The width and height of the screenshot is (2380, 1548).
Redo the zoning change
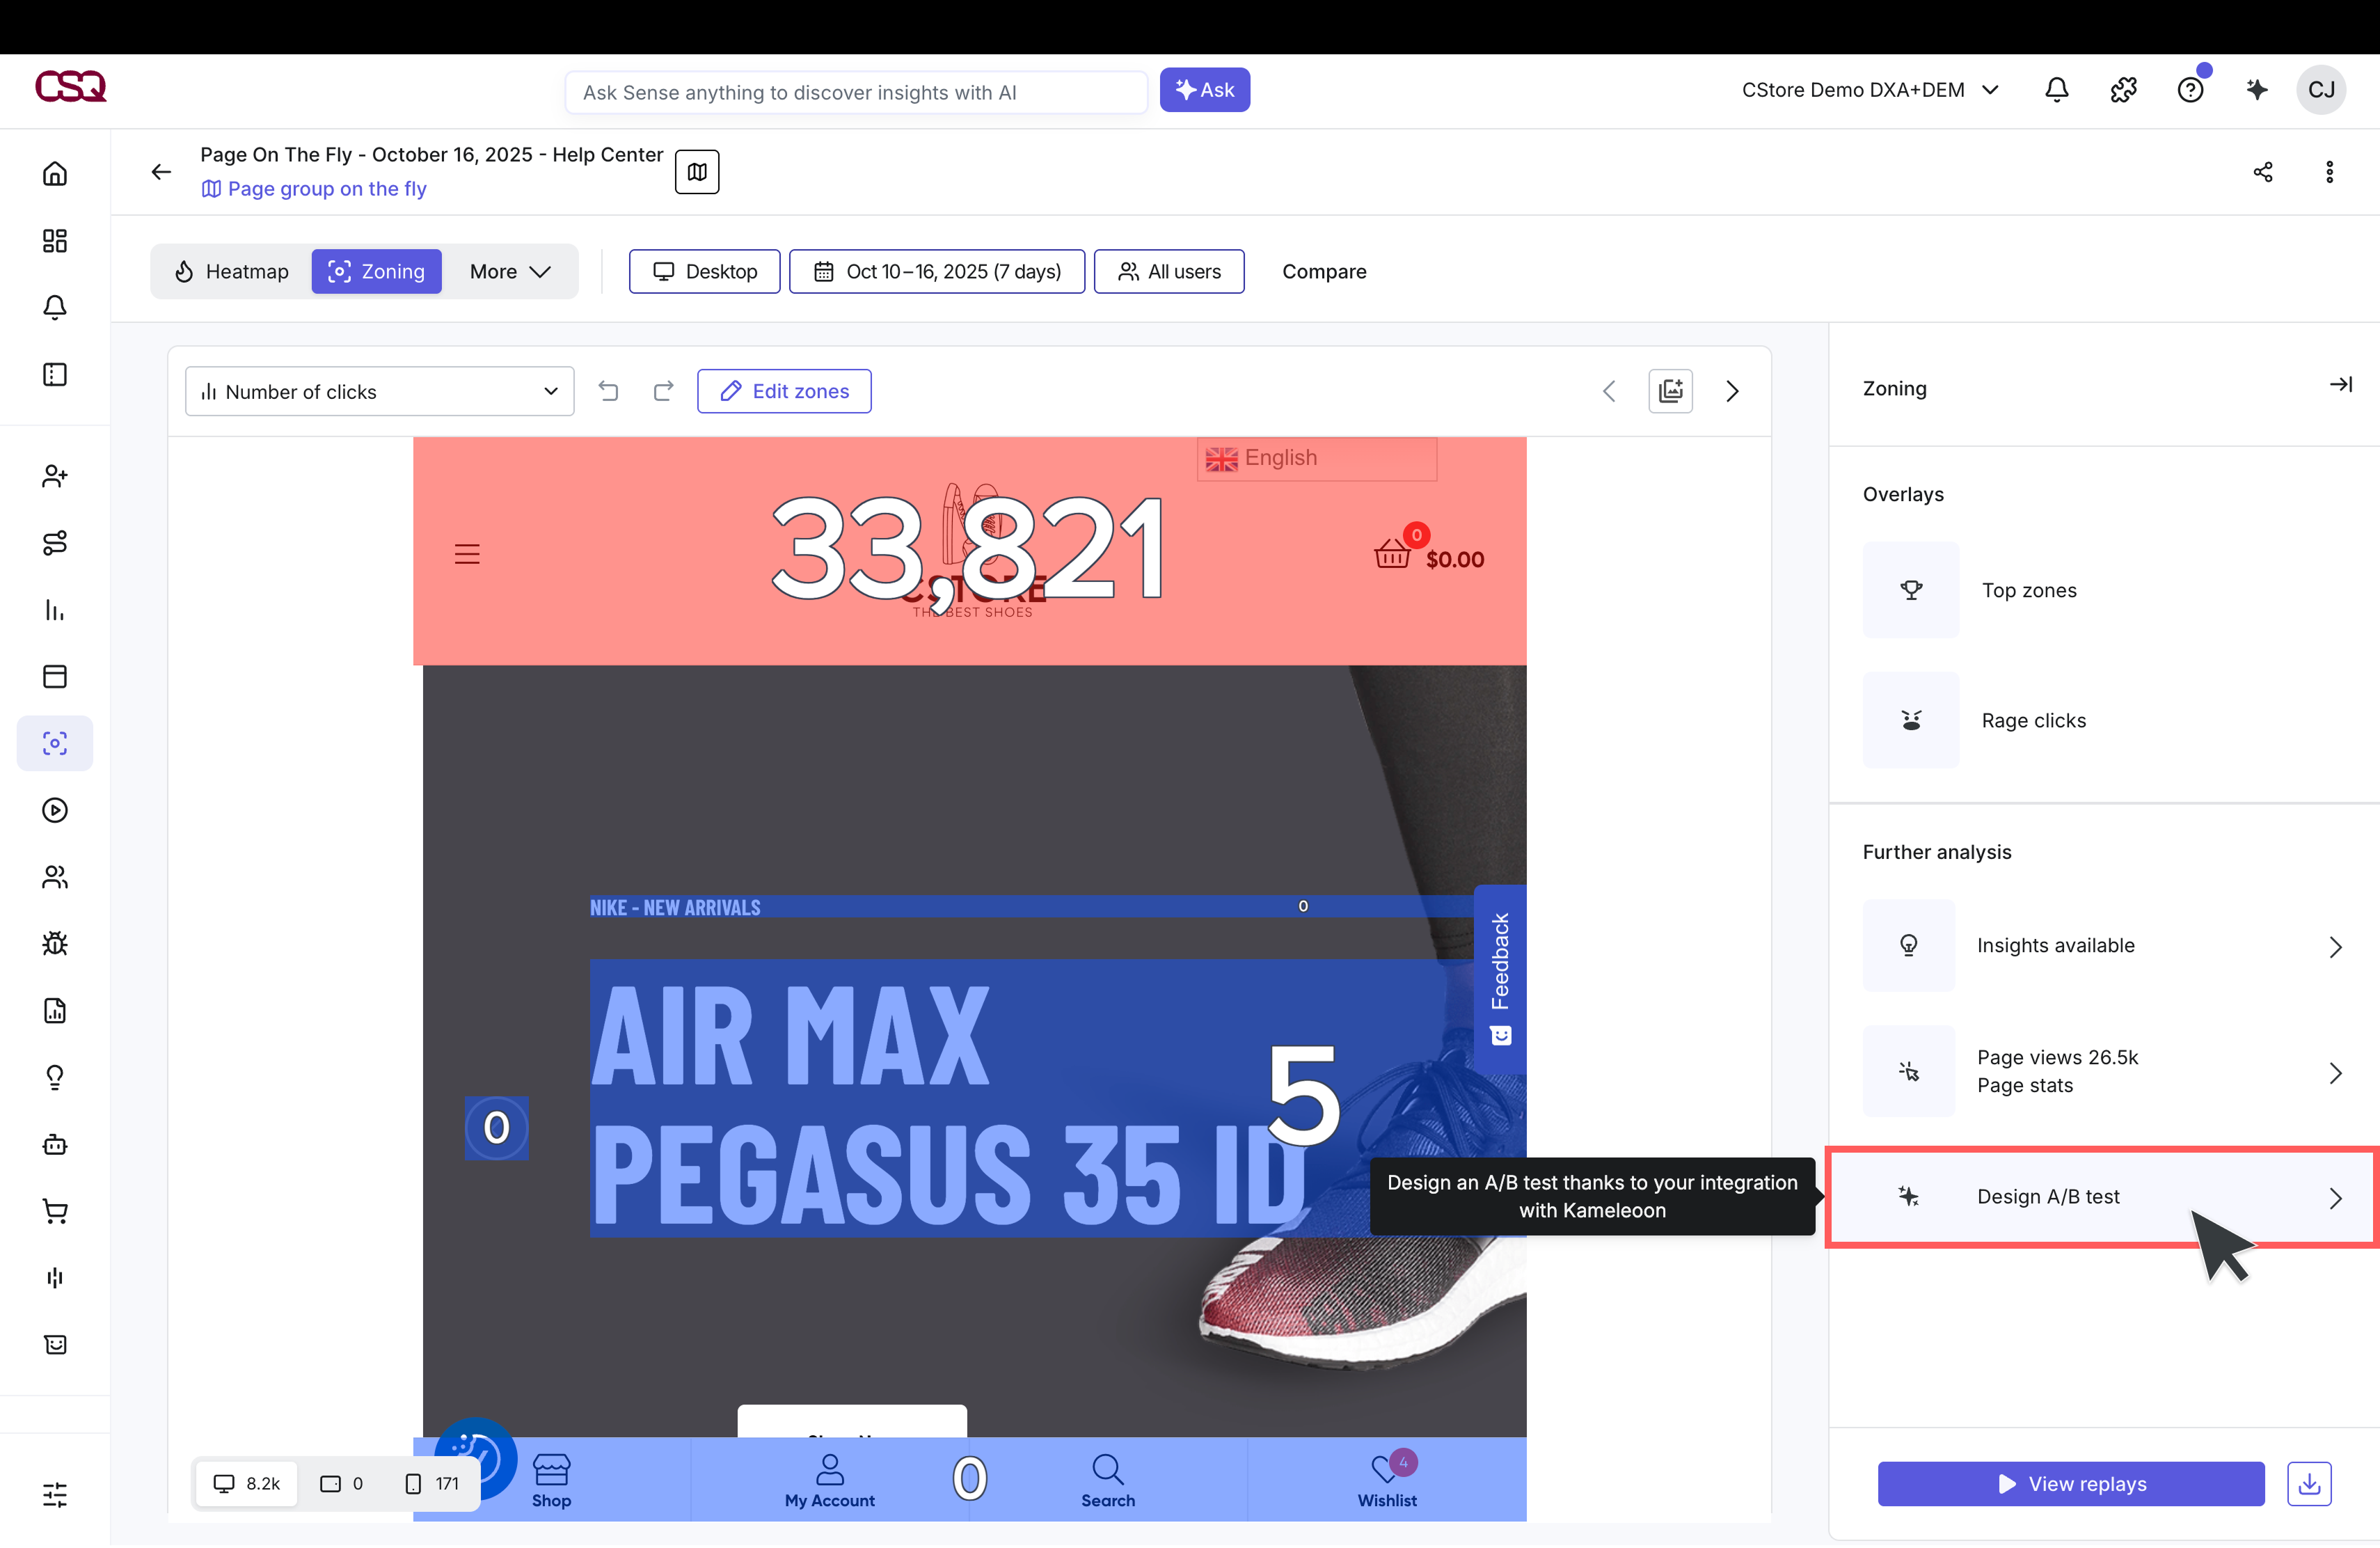tap(663, 391)
